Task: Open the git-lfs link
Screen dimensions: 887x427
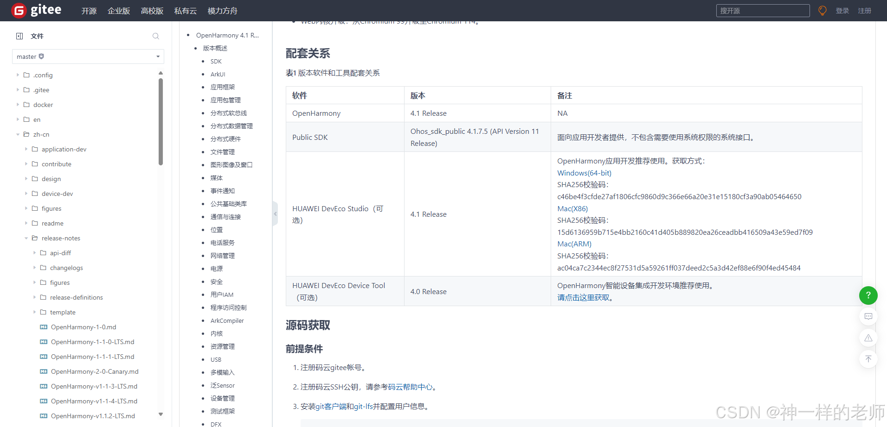Action: pos(363,406)
